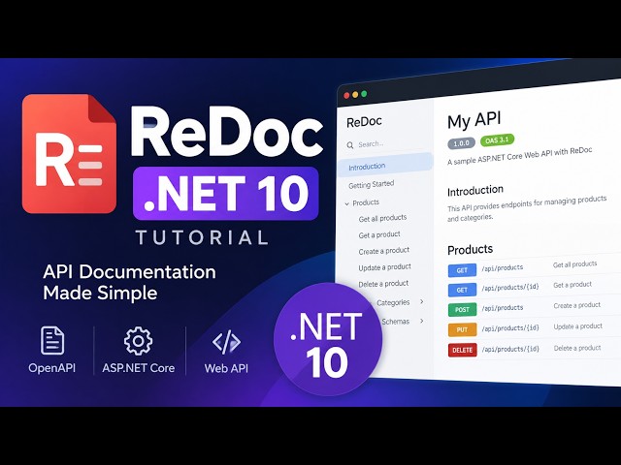621x465 pixels.
Task: Select Update a product in sidebar
Action: [x=384, y=267]
